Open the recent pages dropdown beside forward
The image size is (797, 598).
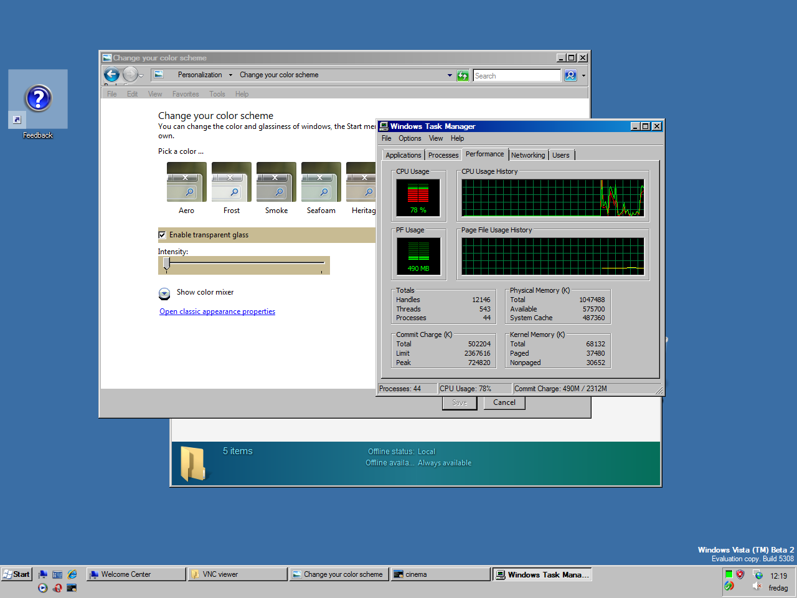coord(141,75)
